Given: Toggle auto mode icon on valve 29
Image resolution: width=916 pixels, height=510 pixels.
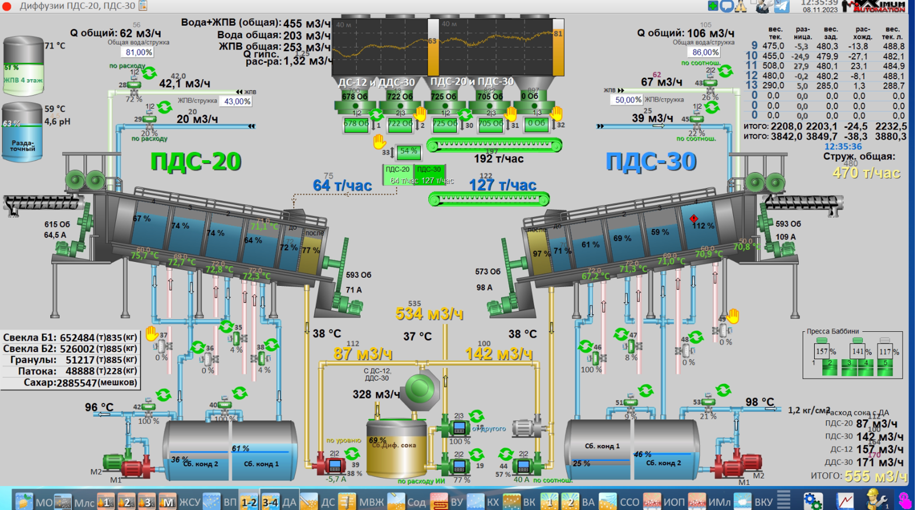Looking at the screenshot, I should 165,107.
